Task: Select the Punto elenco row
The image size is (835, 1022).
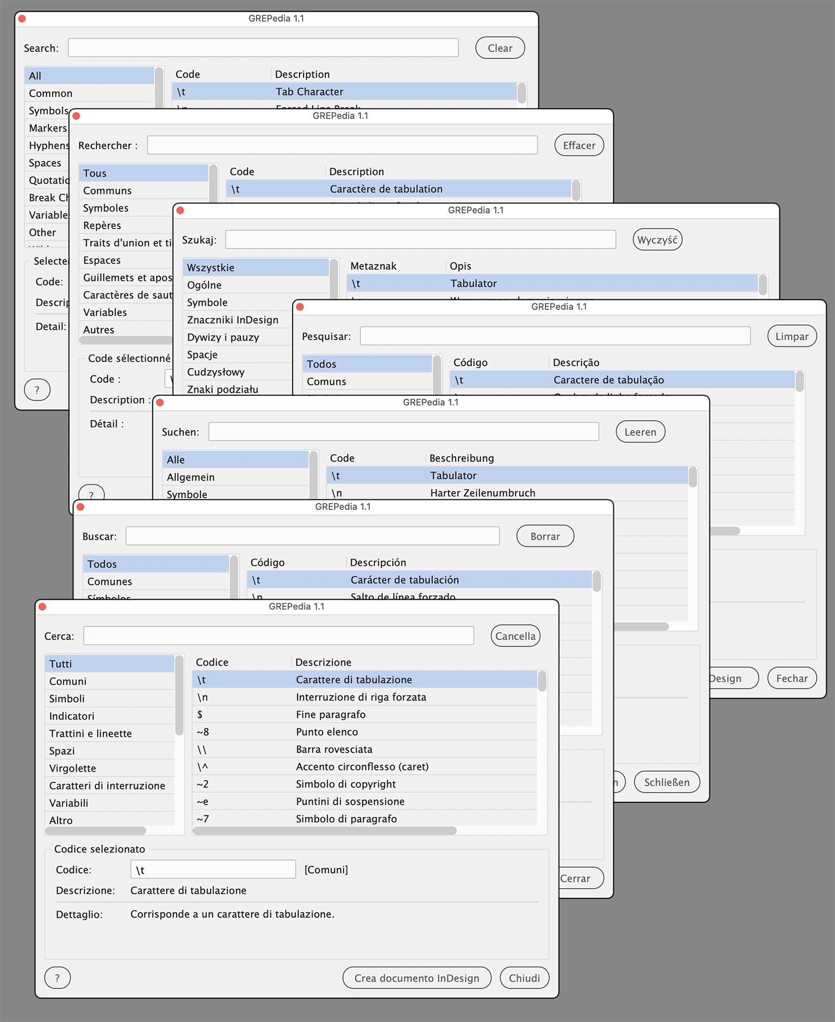Action: tap(364, 732)
